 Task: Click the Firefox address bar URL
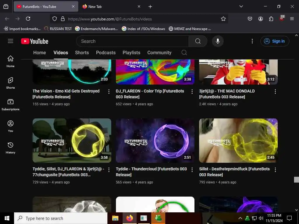pos(110,19)
